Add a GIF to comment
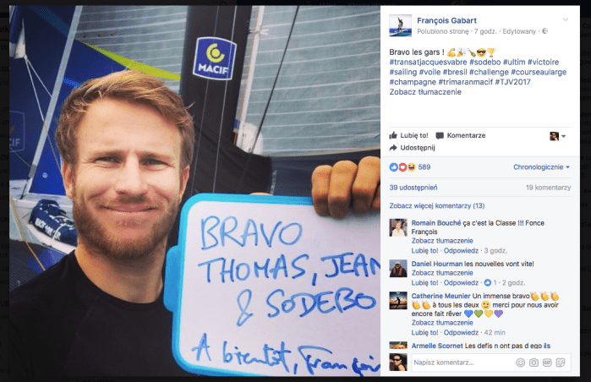This screenshot has height=382, width=591. pyautogui.click(x=547, y=363)
